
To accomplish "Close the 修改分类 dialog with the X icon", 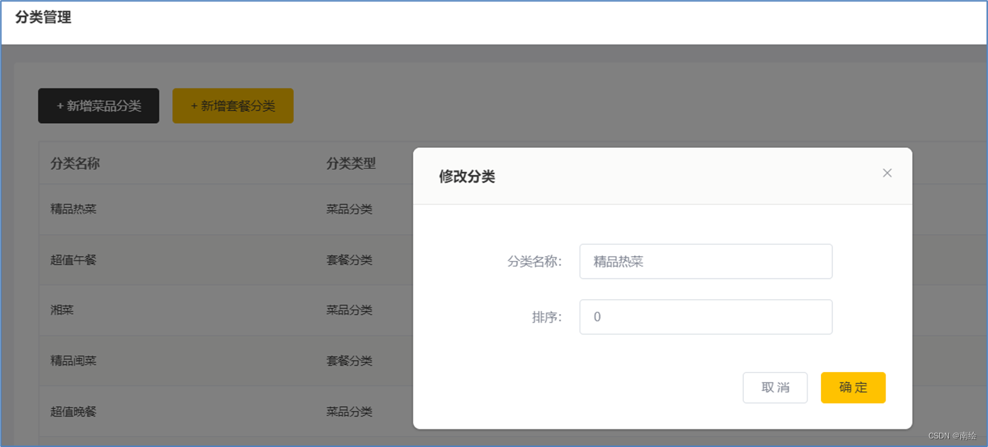I will coord(887,173).
